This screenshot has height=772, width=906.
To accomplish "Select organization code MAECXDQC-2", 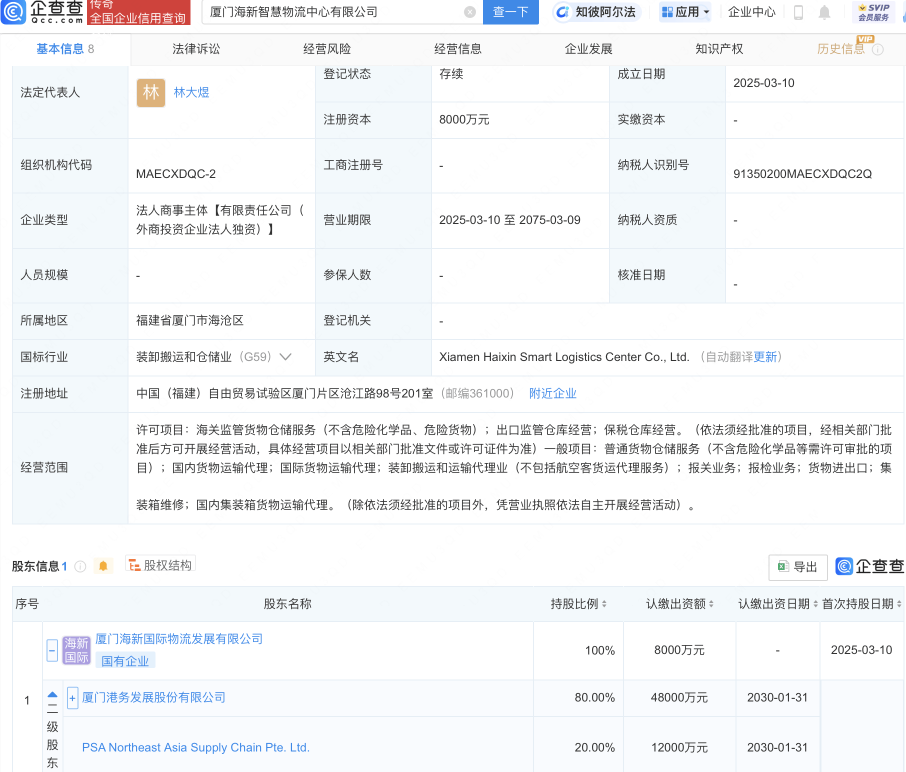I will (176, 174).
